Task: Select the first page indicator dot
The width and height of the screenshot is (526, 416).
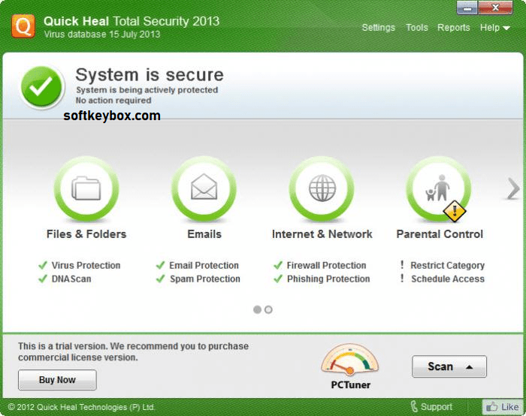Action: (257, 309)
